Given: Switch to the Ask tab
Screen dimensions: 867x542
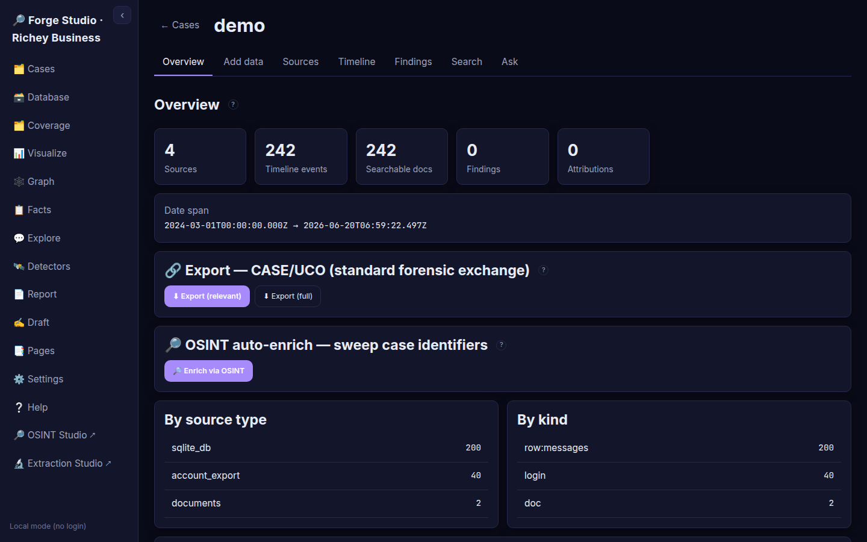Looking at the screenshot, I should (x=509, y=61).
